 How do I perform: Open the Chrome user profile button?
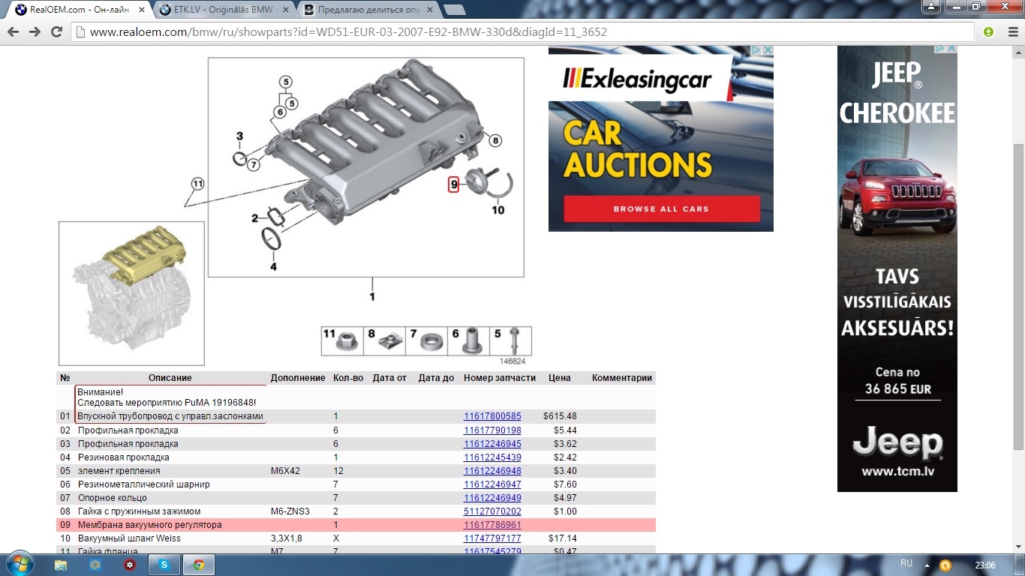pyautogui.click(x=930, y=6)
